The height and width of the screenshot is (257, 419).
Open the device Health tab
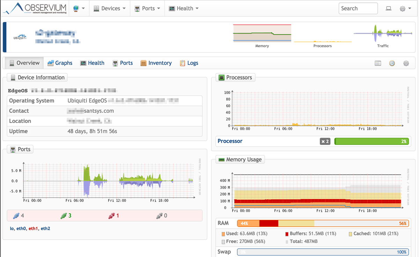92,63
